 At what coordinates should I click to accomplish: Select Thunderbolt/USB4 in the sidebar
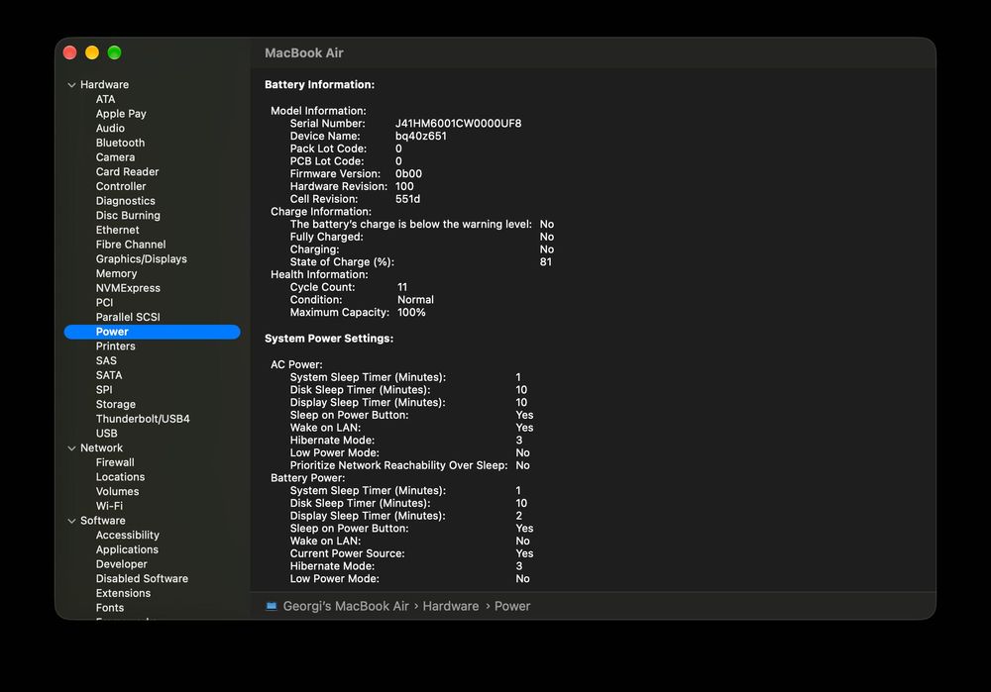coord(143,419)
